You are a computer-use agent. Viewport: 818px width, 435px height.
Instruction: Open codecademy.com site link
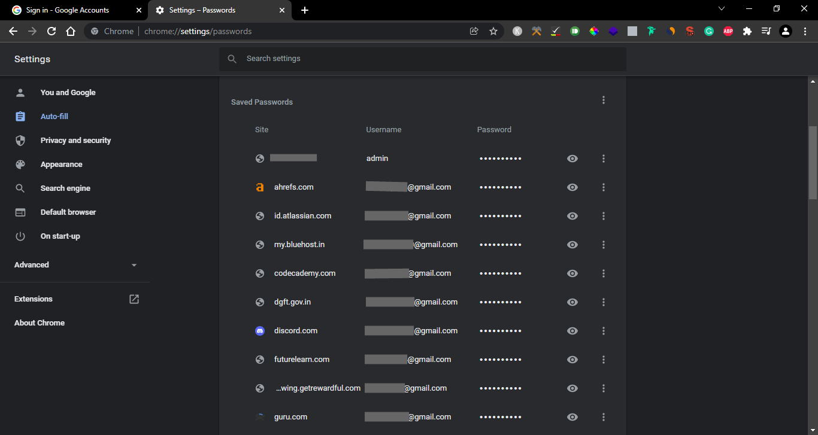[305, 273]
